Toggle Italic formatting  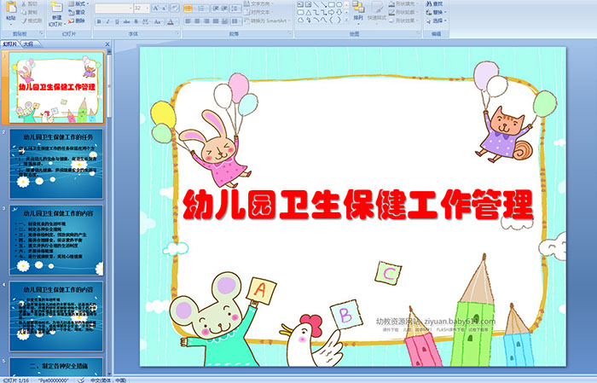[x=107, y=21]
